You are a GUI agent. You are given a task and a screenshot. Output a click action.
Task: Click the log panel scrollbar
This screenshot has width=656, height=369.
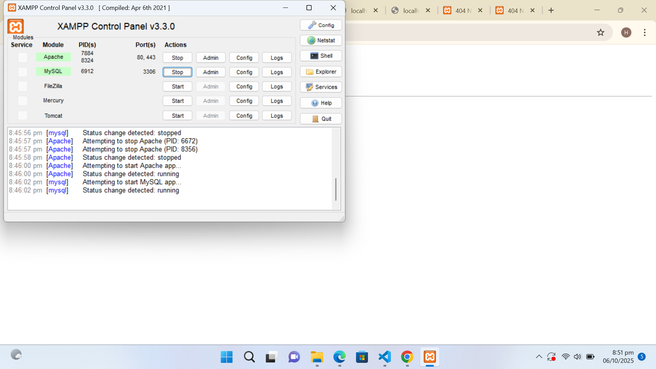pos(336,189)
